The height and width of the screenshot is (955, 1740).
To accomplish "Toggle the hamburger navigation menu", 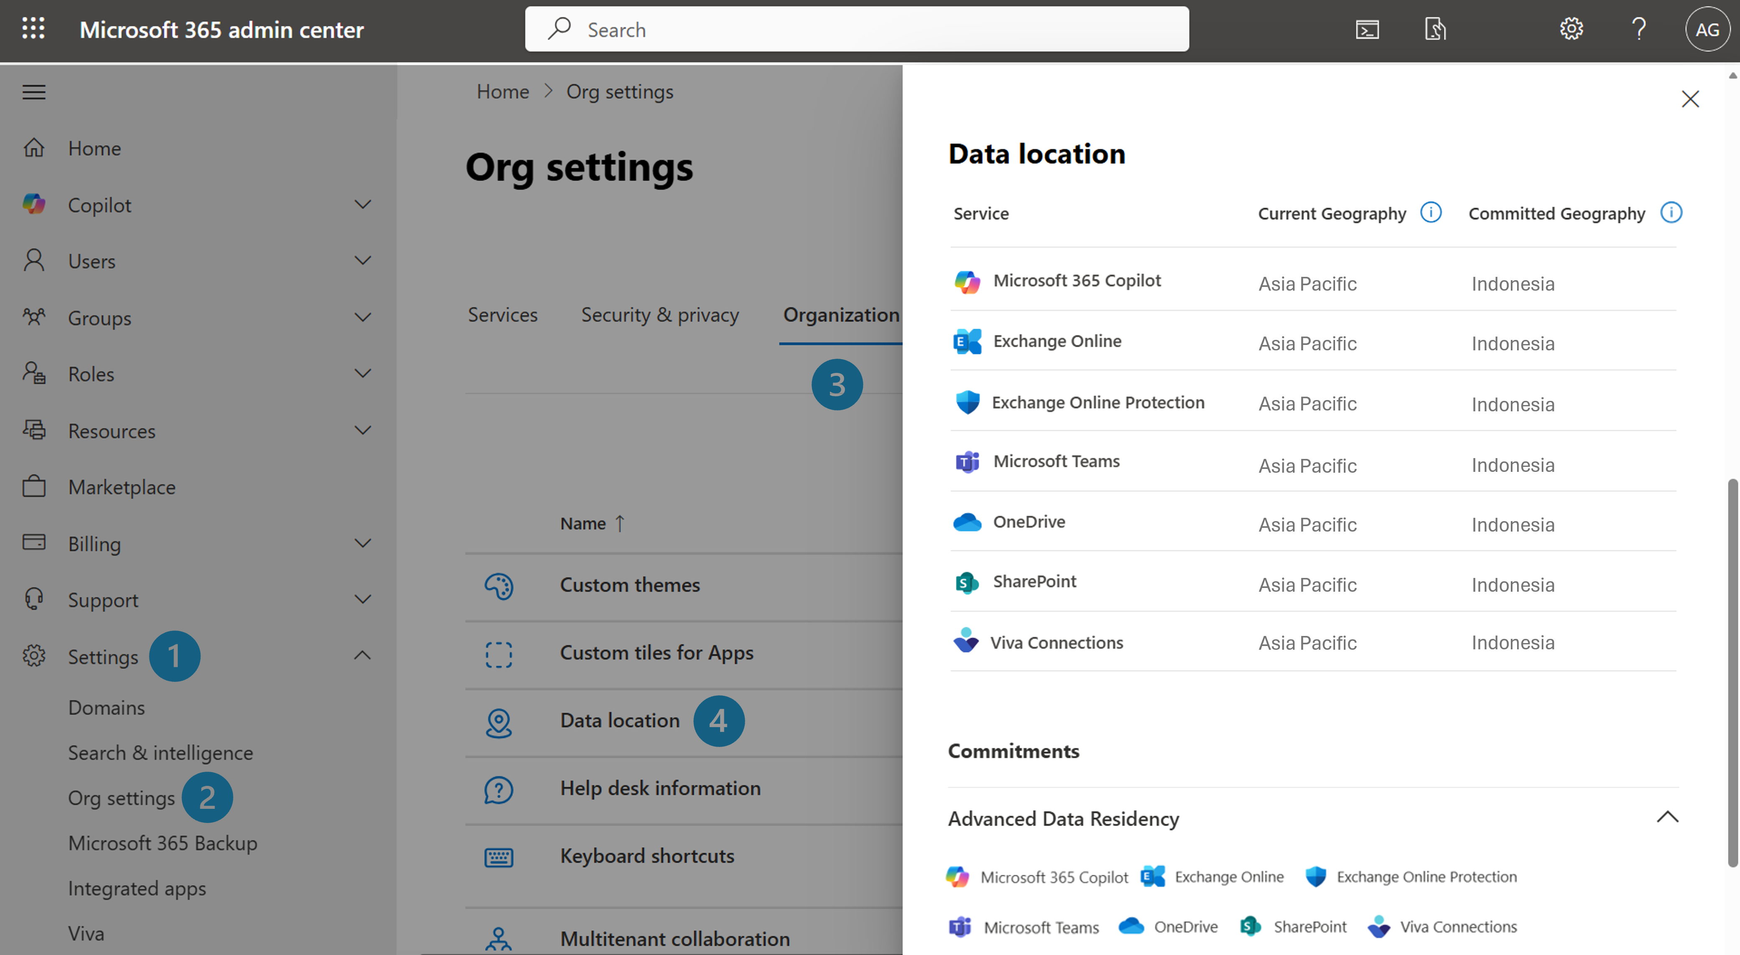I will coord(34,91).
